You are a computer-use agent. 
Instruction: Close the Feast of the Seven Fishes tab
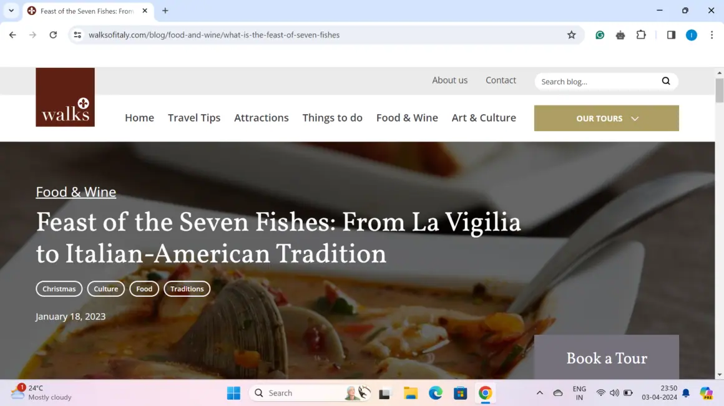click(145, 11)
